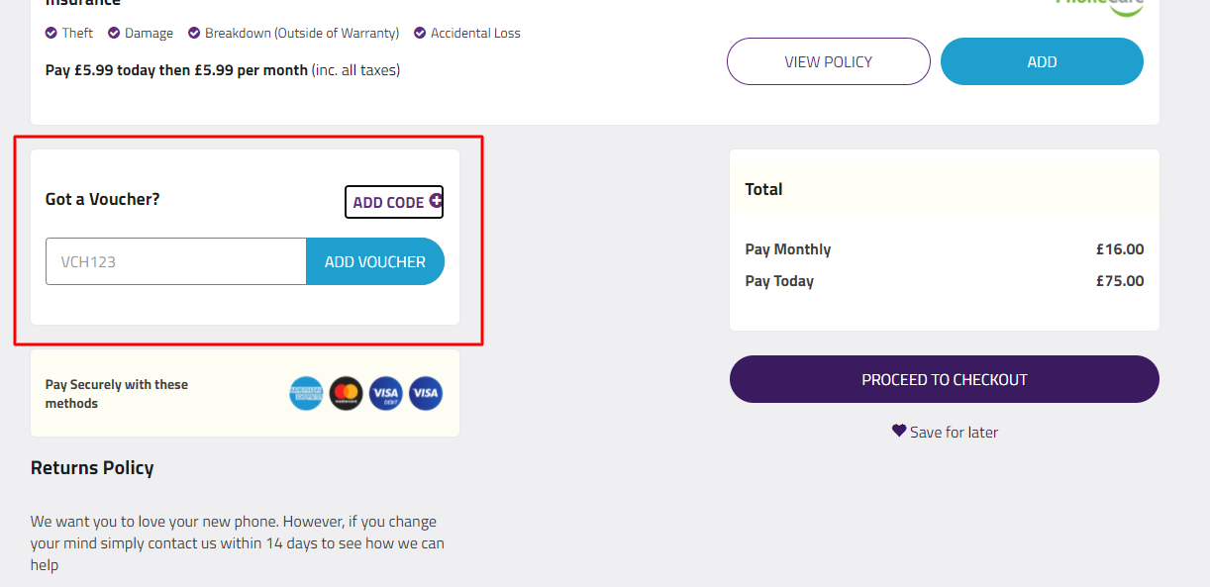
Task: Click the VCH123 voucher input field
Action: coord(175,260)
